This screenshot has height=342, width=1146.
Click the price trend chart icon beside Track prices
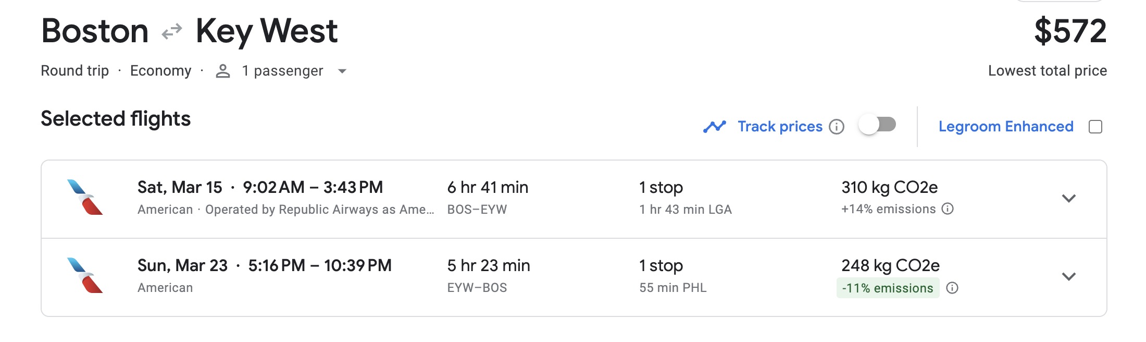click(x=715, y=126)
